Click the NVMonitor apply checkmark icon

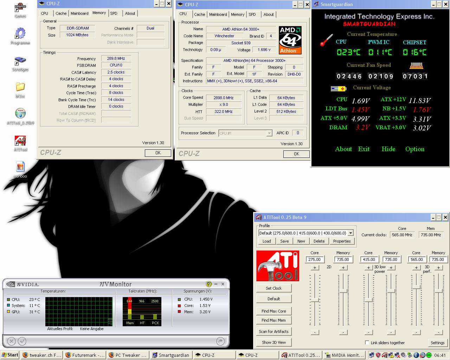22,341
